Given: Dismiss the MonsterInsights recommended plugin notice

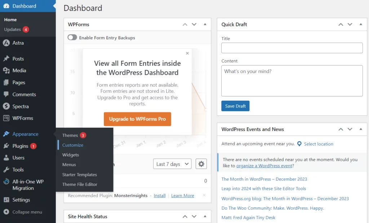Looking at the screenshot, I should (204, 195).
